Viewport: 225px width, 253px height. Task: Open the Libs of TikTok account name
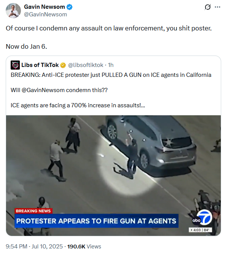(40, 65)
